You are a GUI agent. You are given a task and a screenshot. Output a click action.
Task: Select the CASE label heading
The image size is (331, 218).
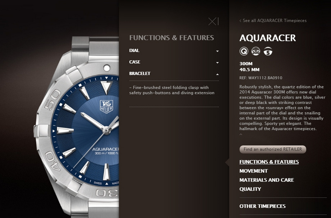click(x=135, y=62)
